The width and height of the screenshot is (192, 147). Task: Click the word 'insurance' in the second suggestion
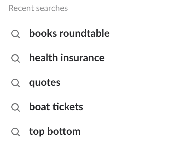point(82,58)
